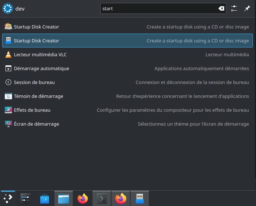Focus the search field containing 'start'

[x=163, y=8]
